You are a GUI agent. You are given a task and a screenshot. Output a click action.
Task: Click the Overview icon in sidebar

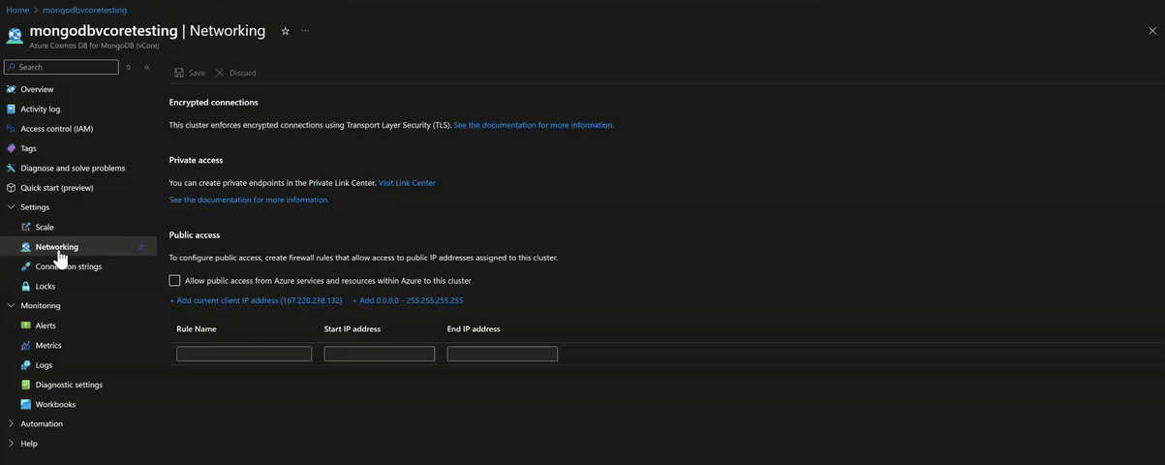point(12,89)
